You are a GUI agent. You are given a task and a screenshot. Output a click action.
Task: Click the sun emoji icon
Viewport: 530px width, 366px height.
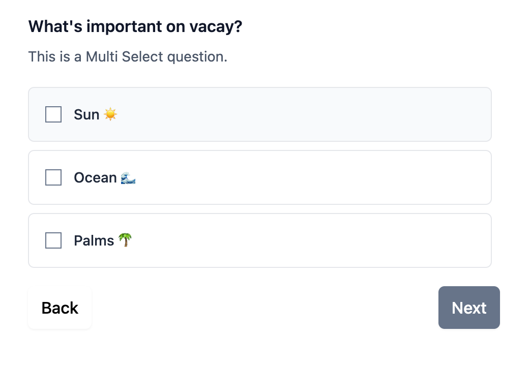click(110, 114)
